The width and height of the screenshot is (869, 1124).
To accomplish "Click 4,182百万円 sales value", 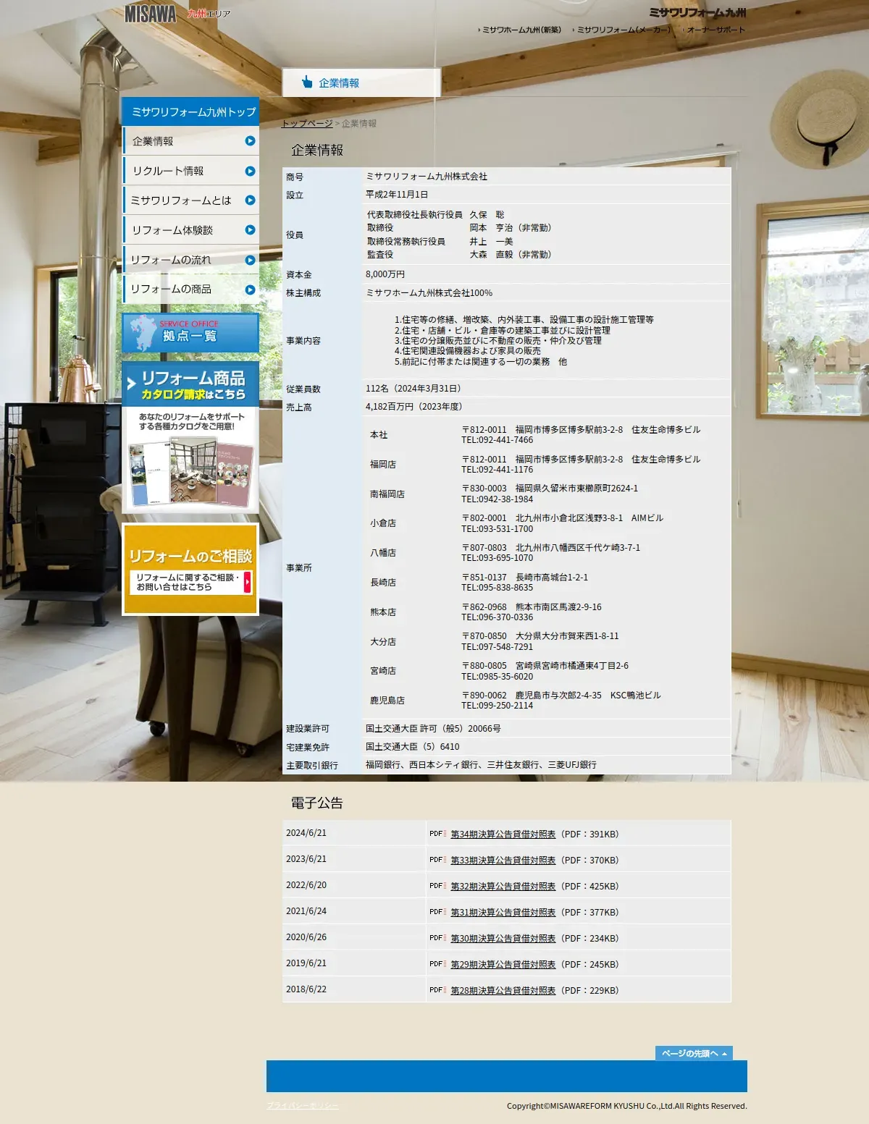I will [x=414, y=407].
